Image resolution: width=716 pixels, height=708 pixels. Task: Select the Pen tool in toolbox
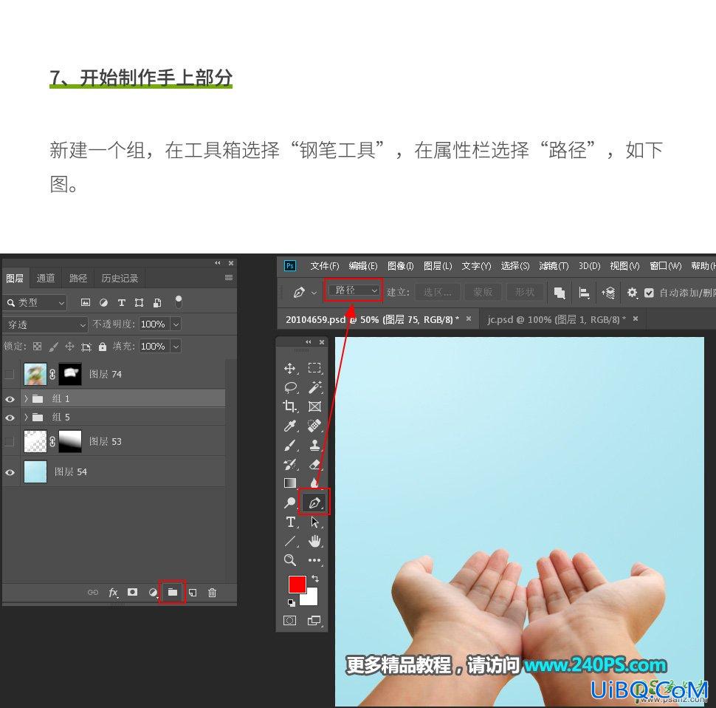point(314,503)
